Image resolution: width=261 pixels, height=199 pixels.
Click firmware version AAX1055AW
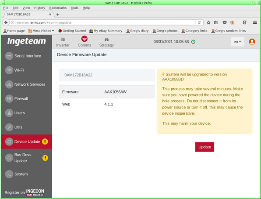(115, 92)
